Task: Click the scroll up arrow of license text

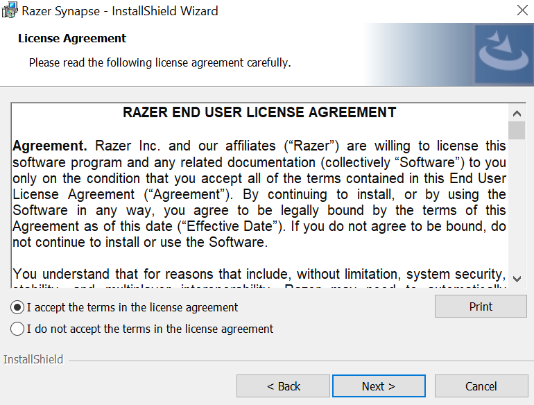Action: click(x=517, y=113)
